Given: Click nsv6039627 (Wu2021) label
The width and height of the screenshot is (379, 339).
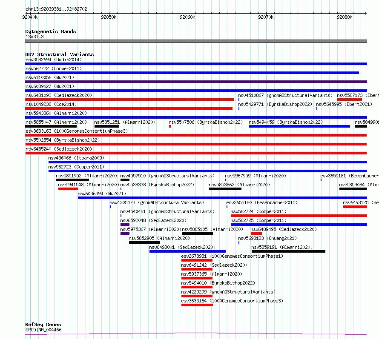Looking at the screenshot, I should coord(50,86).
